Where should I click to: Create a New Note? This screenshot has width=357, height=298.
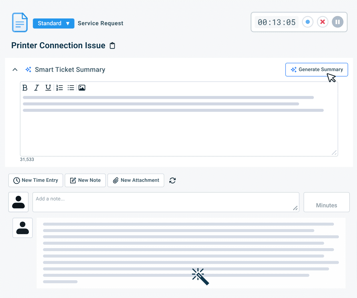tap(85, 180)
